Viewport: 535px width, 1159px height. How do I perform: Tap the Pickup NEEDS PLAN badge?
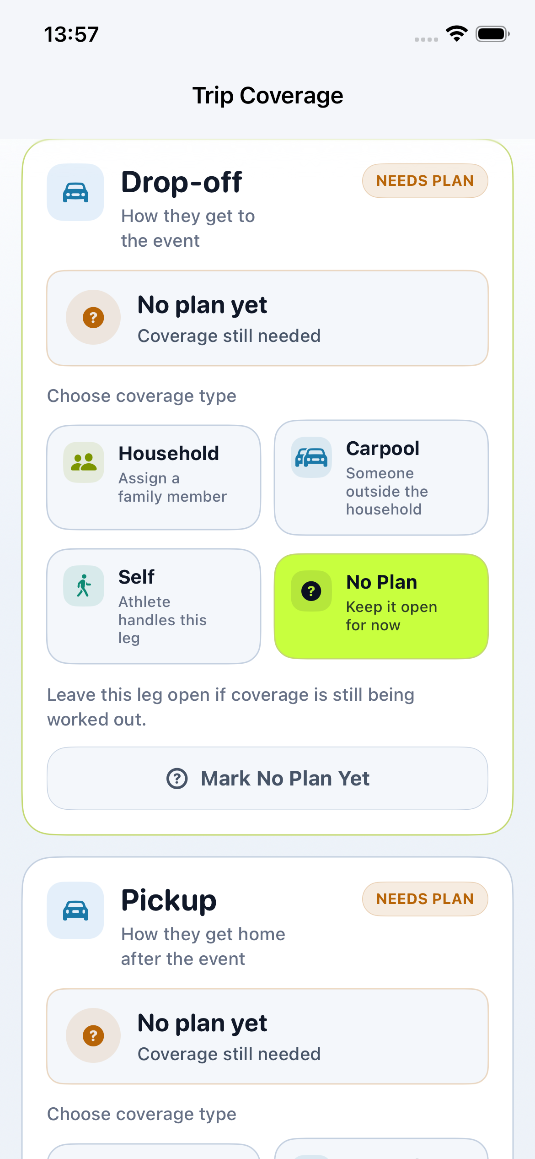[425, 899]
